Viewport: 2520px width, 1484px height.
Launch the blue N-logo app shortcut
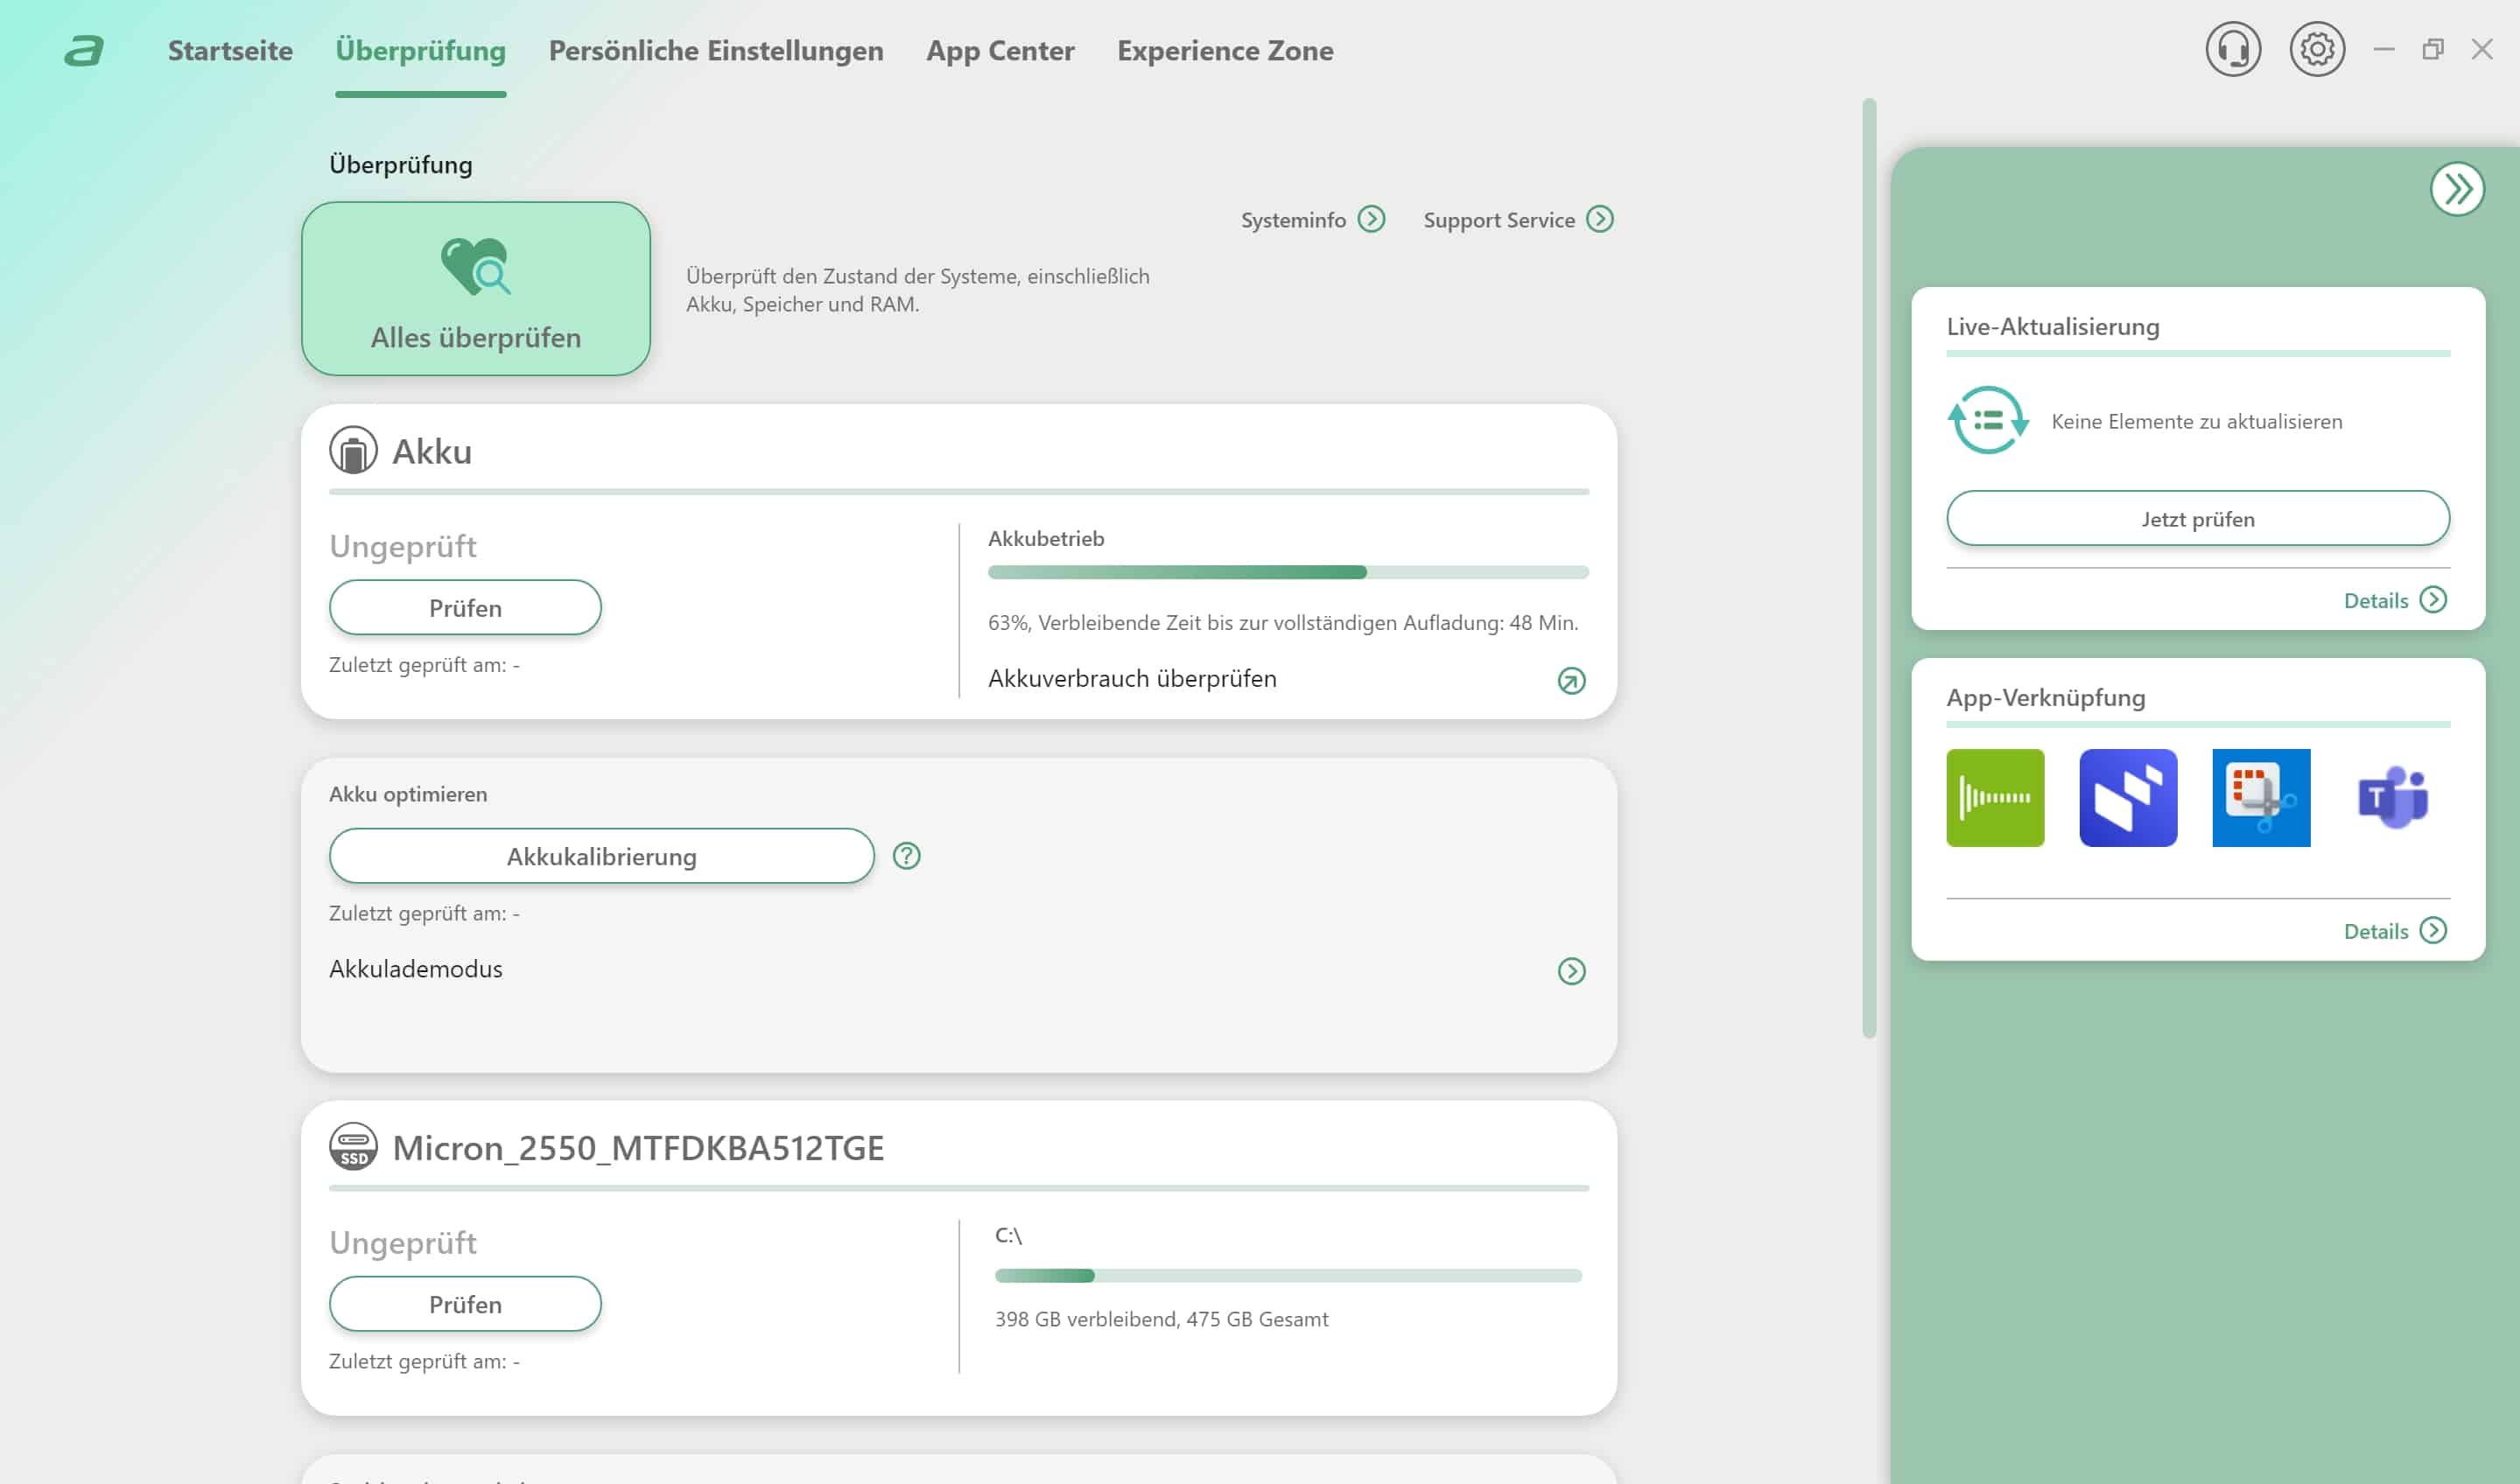(x=2127, y=797)
